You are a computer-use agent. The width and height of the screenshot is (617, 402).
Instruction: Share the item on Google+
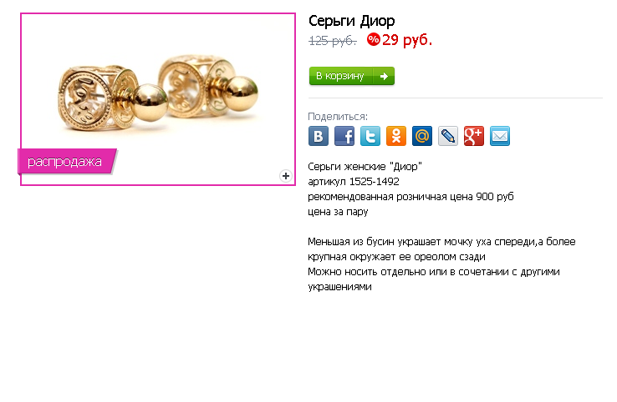[x=474, y=136]
